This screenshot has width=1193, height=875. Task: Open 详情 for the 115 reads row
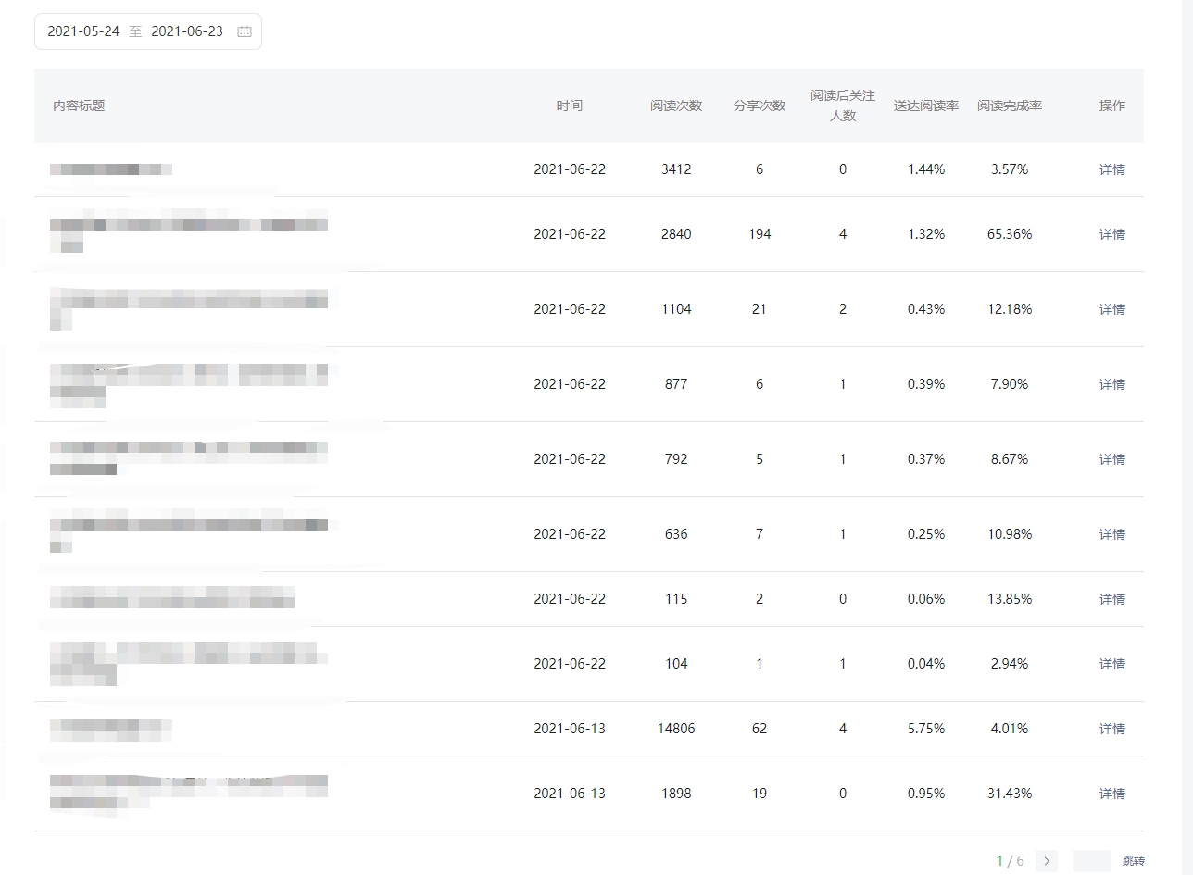click(1112, 599)
